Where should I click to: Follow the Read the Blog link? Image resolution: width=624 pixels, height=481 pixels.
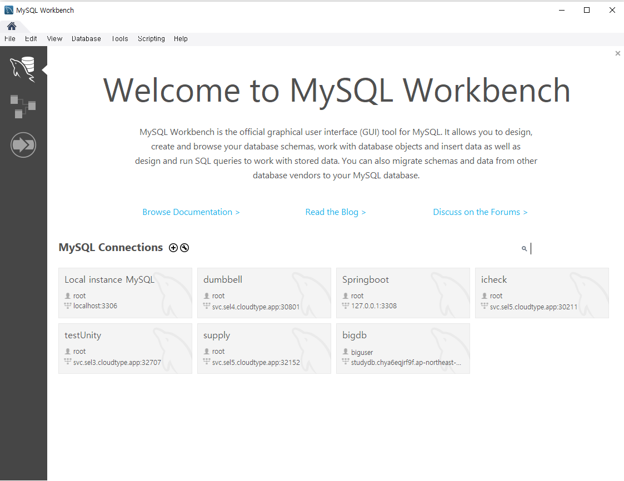[336, 212]
